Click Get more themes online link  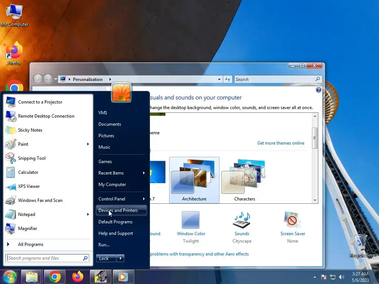click(281, 143)
